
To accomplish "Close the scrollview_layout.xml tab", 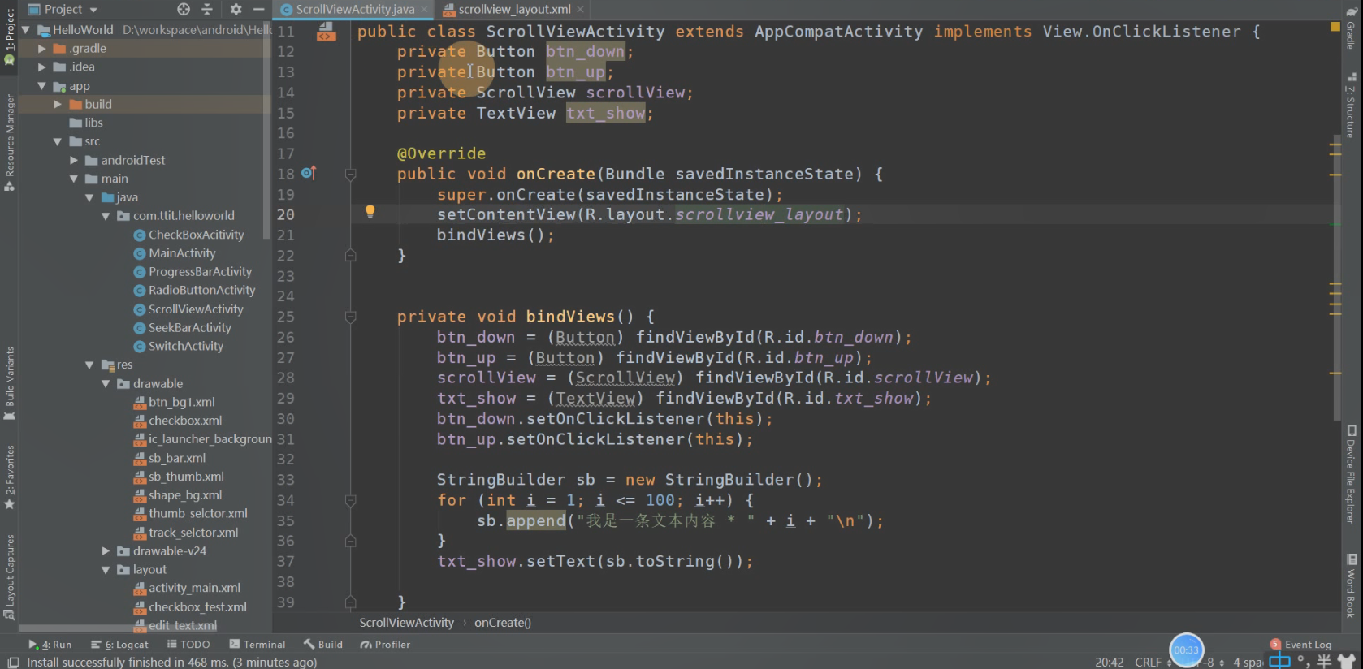I will point(580,10).
